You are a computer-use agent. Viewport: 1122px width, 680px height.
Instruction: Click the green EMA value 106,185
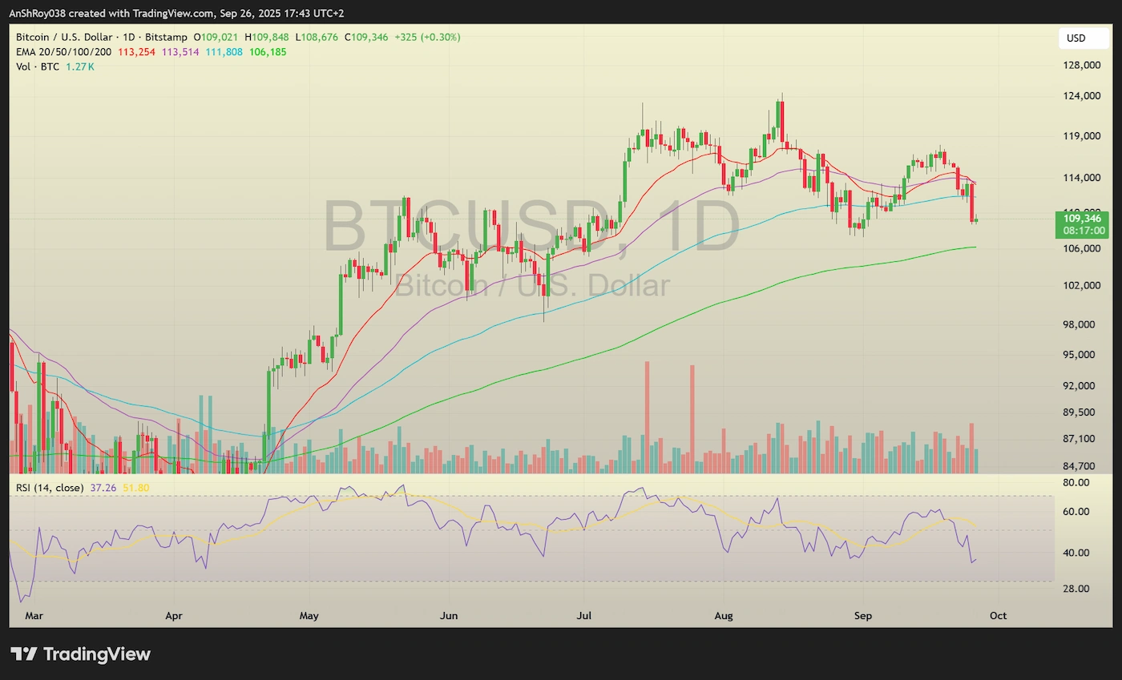268,51
